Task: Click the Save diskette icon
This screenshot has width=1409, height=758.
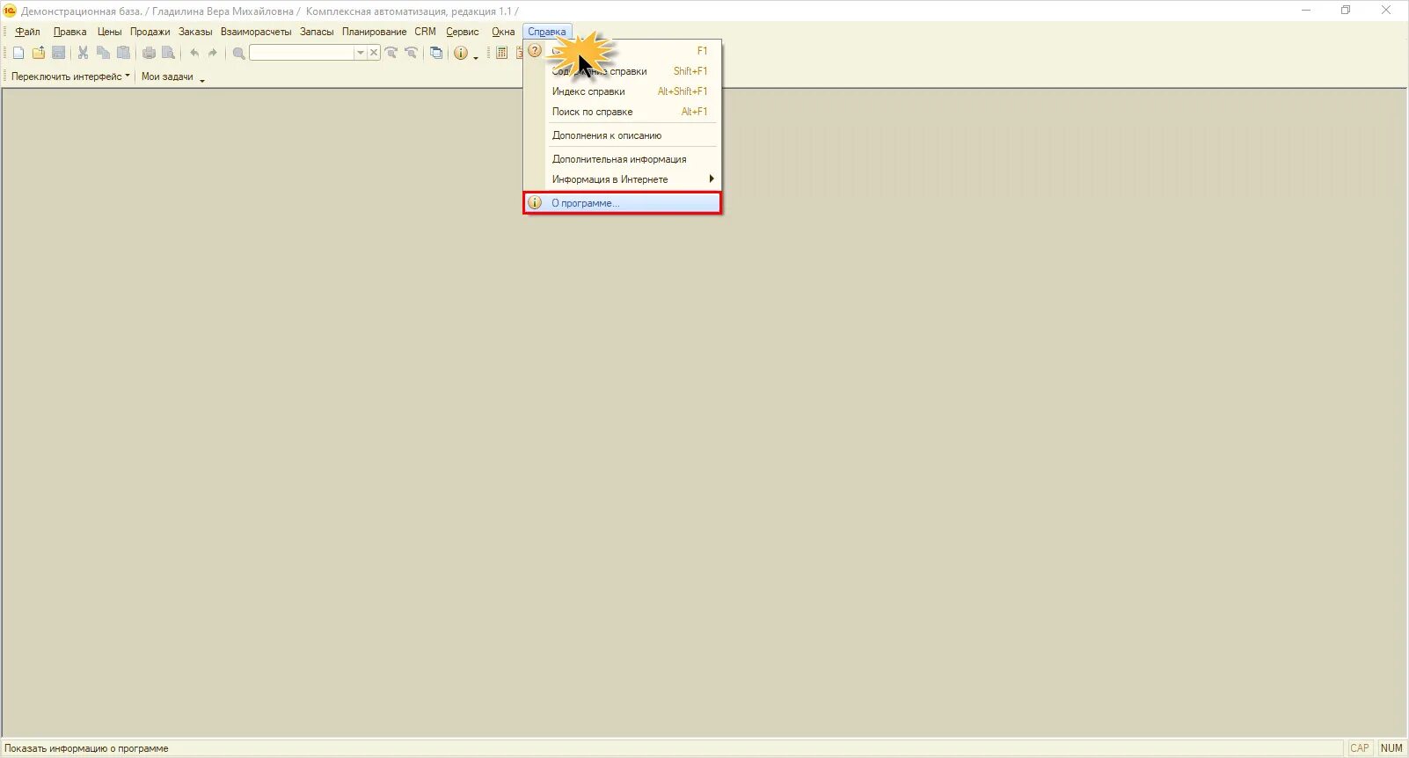Action: (59, 53)
